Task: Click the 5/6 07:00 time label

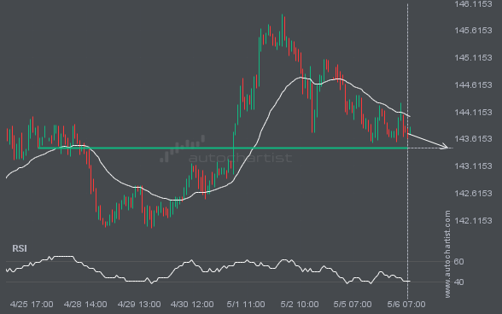Action: [406, 304]
